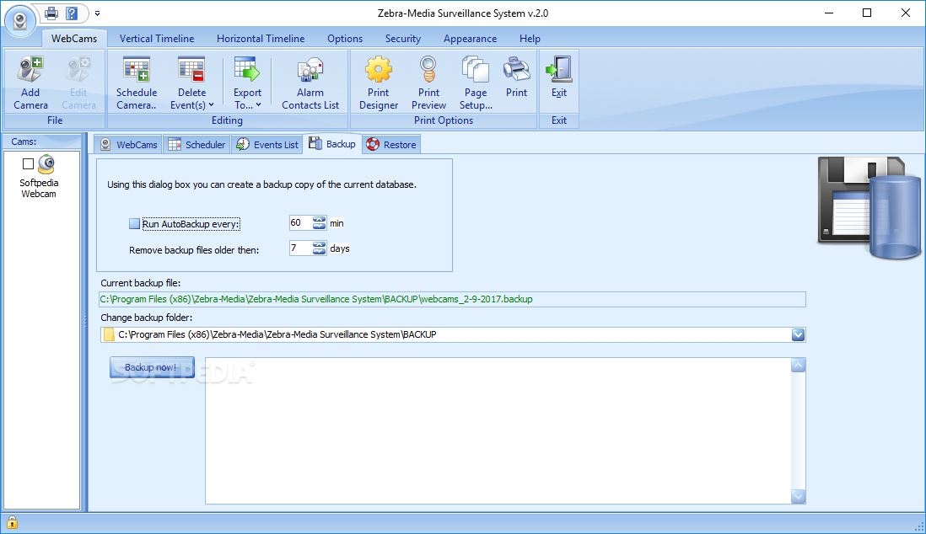Tick the Softpedia Webcam checkbox
926x534 pixels.
tap(28, 163)
